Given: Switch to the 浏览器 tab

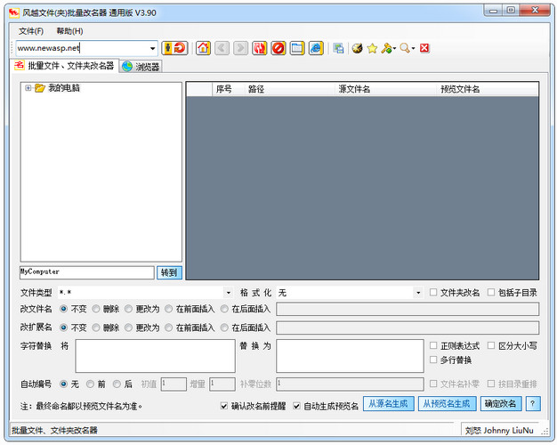Looking at the screenshot, I should click(x=141, y=67).
